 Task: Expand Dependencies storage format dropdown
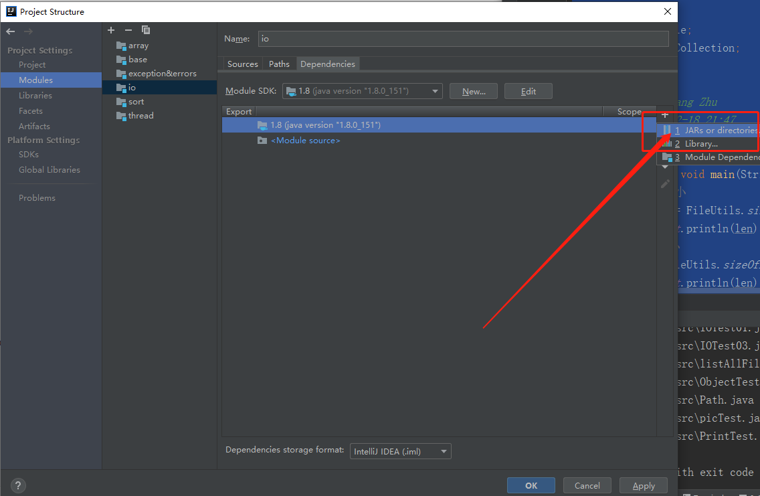point(444,452)
